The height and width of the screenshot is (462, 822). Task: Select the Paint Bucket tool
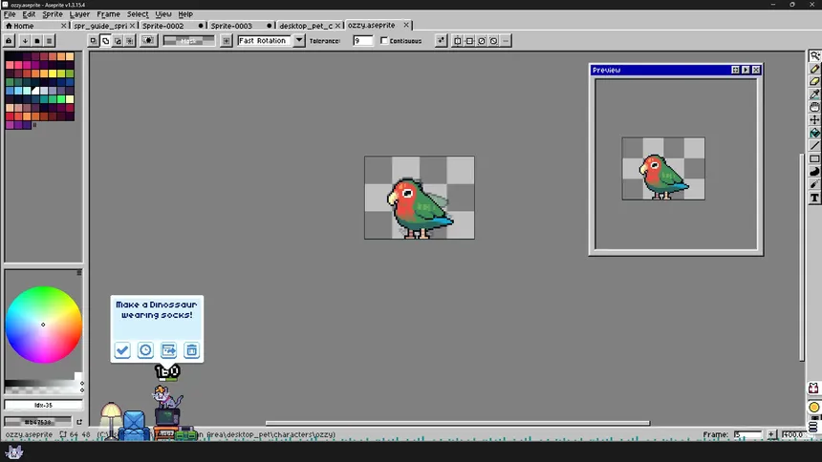814,133
